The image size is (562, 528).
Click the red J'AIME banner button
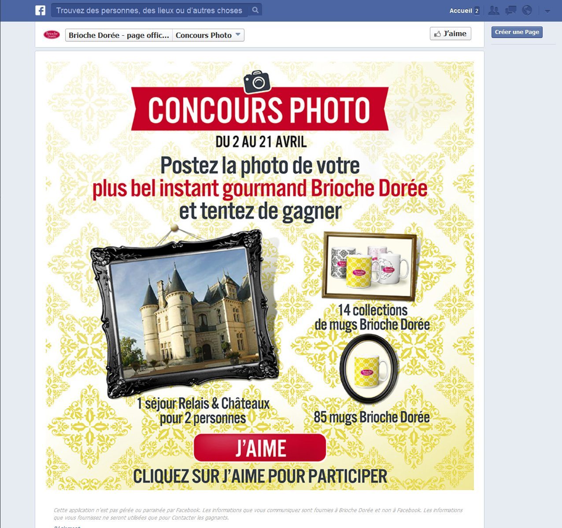click(x=260, y=448)
